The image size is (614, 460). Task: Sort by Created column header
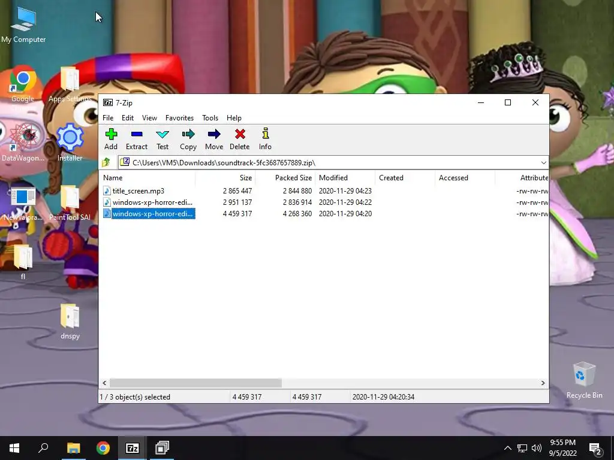405,177
